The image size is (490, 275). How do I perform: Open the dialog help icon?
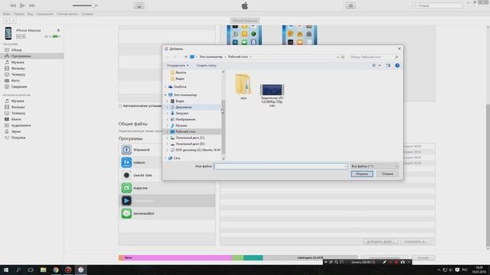tap(397, 66)
